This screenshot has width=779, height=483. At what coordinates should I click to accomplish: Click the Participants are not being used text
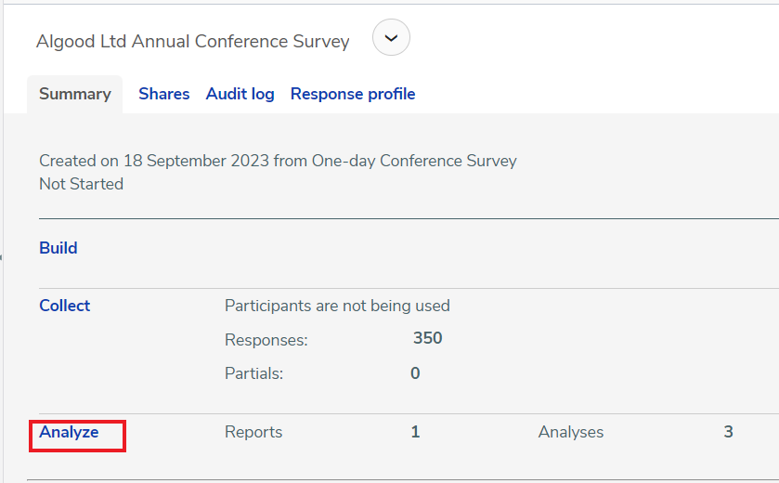(337, 306)
